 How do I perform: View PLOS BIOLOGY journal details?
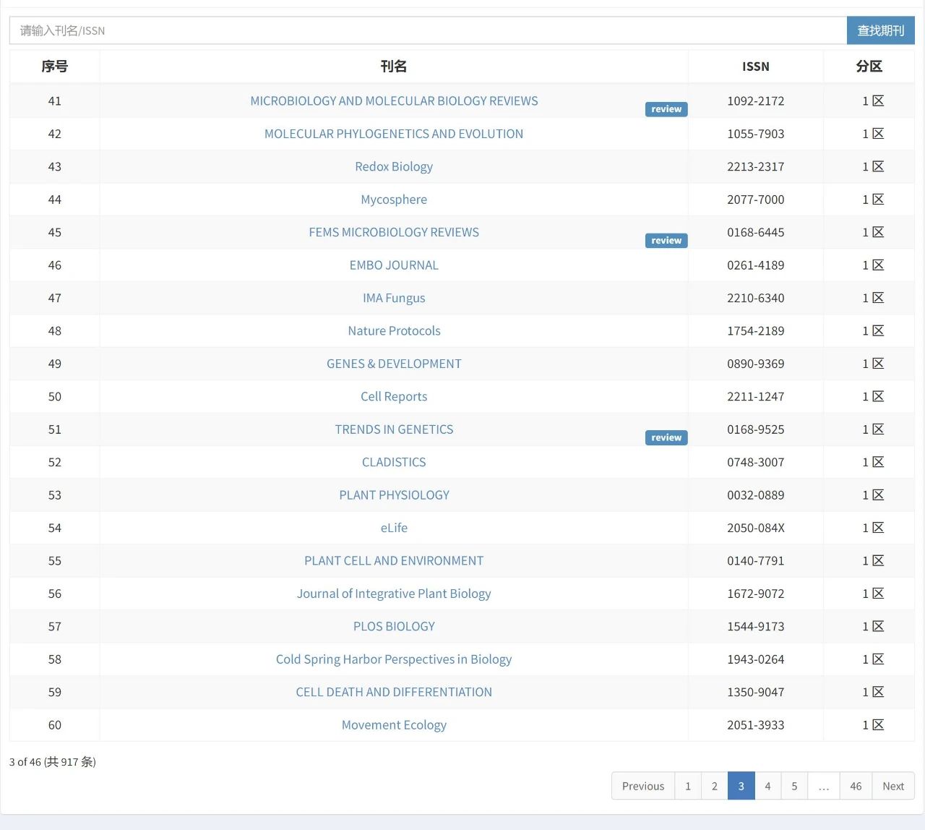[394, 627]
